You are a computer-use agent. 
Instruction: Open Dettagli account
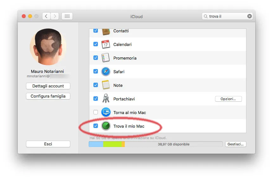(48, 86)
